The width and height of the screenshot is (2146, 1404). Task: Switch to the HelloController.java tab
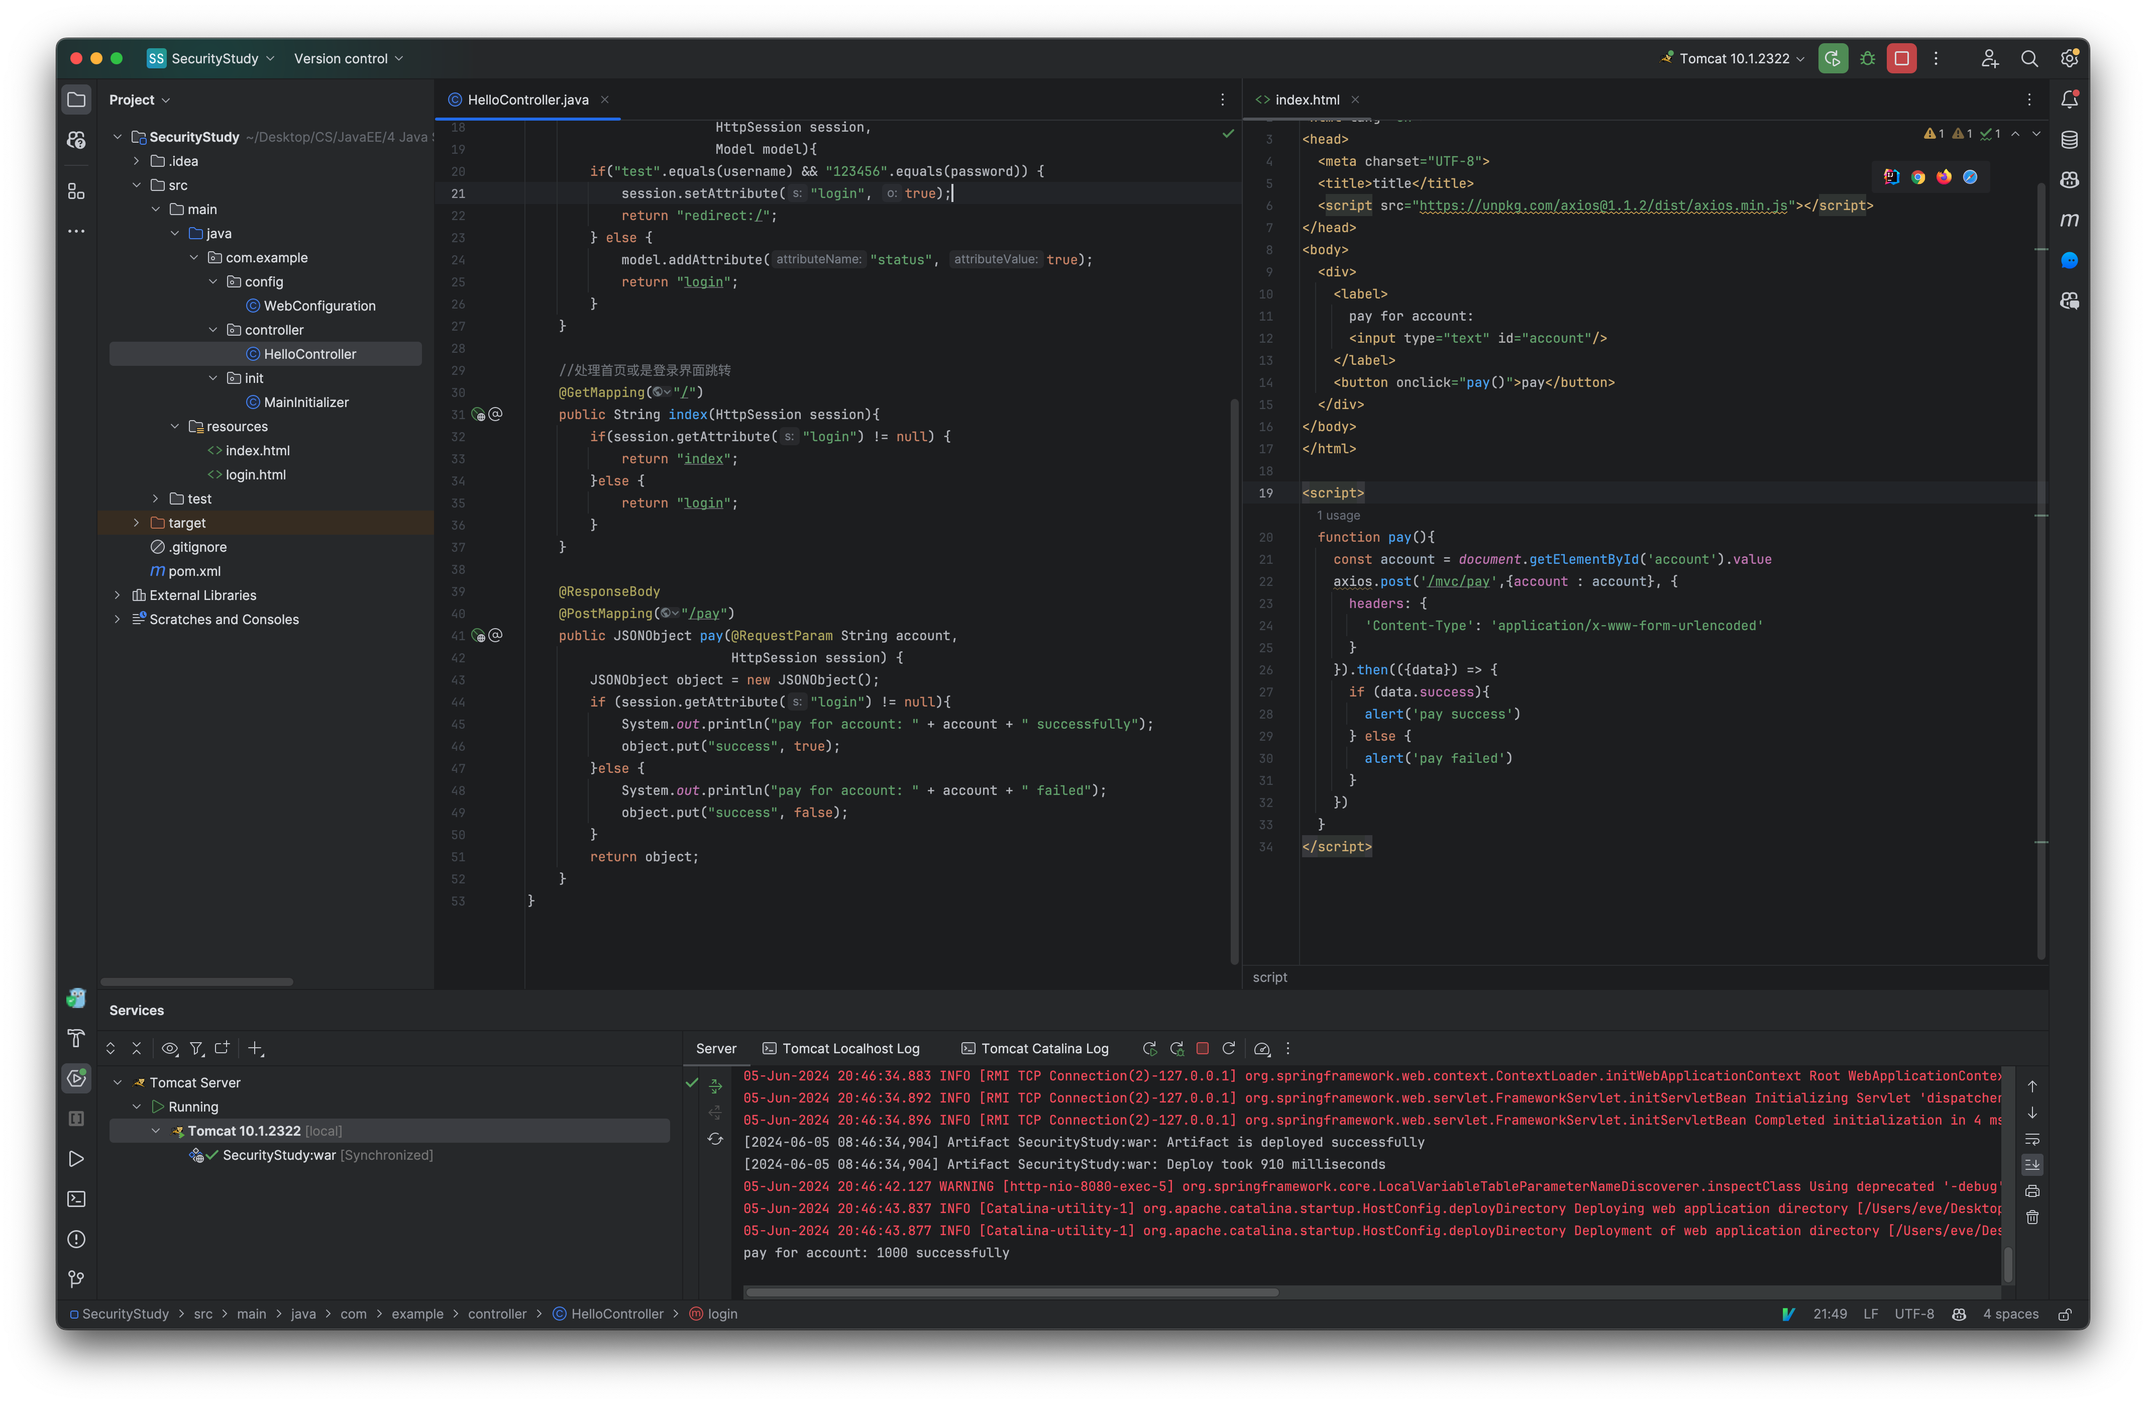pyautogui.click(x=527, y=100)
